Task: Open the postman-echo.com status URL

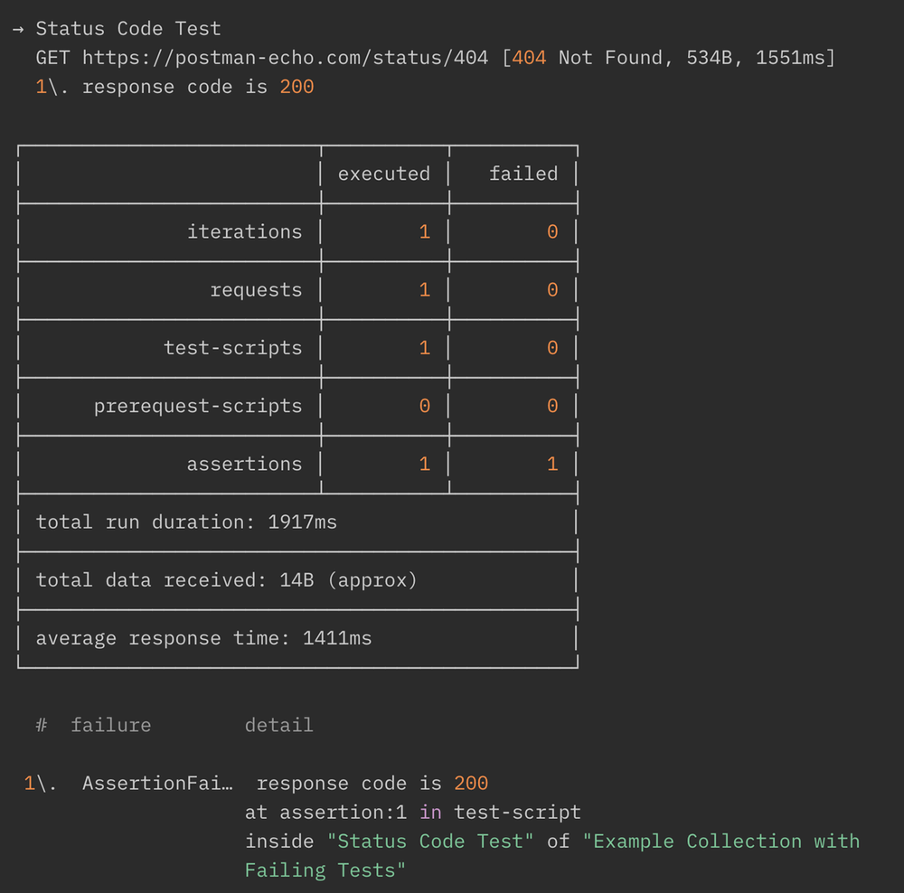Action: [x=285, y=58]
